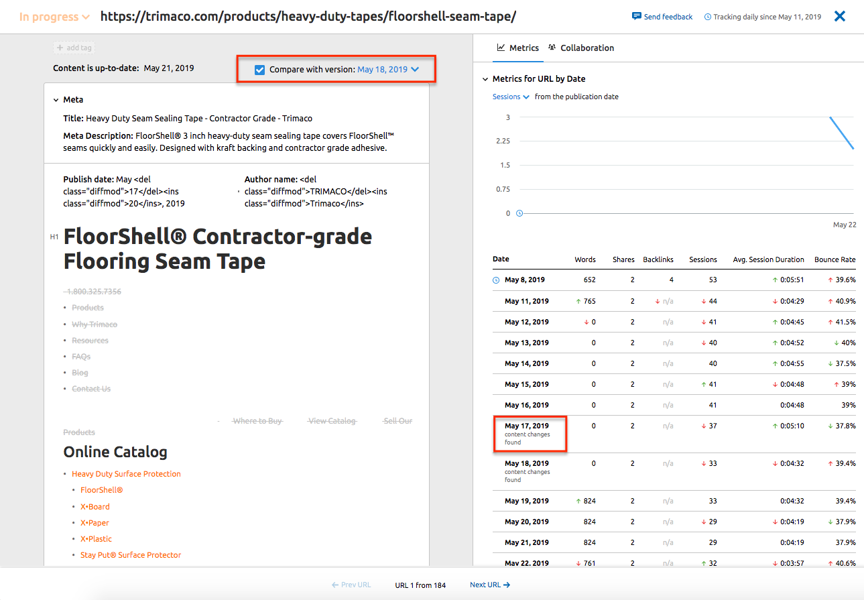Select the May 14, 2019 row date
Image resolution: width=864 pixels, height=600 pixels.
point(527,363)
